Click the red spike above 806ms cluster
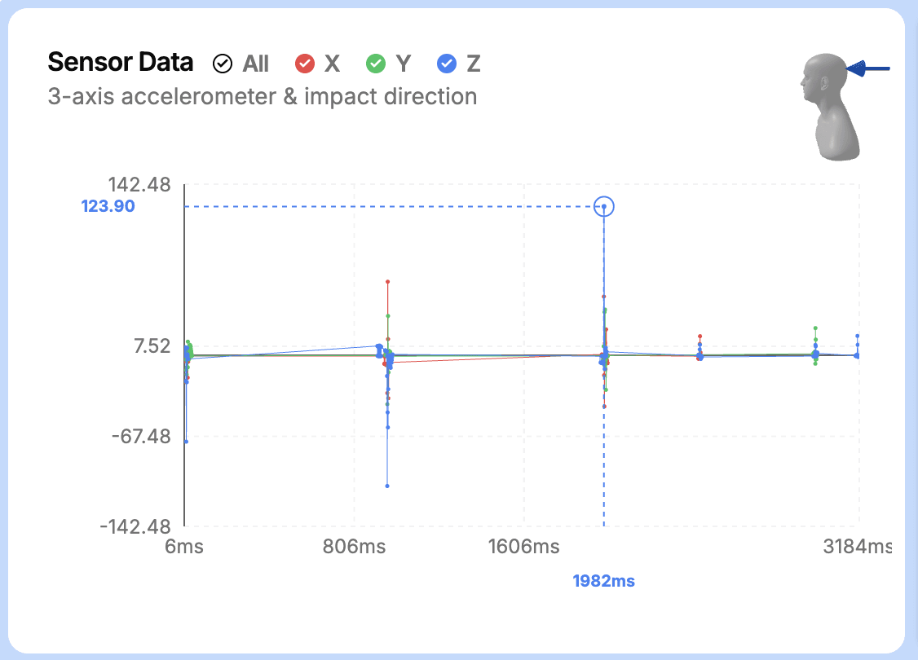 tap(387, 281)
